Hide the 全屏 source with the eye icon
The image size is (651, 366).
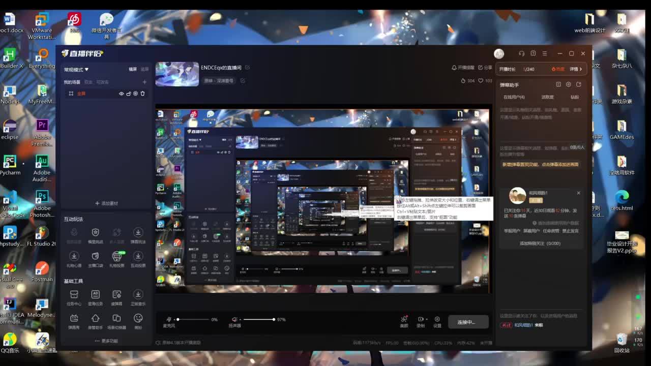click(122, 94)
